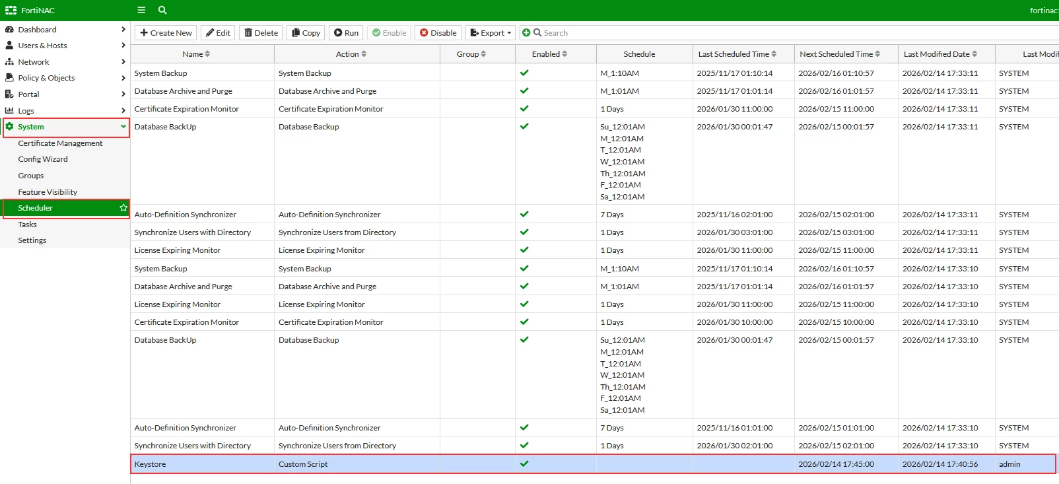The width and height of the screenshot is (1059, 484).
Task: Click the Copy button
Action: pyautogui.click(x=306, y=32)
